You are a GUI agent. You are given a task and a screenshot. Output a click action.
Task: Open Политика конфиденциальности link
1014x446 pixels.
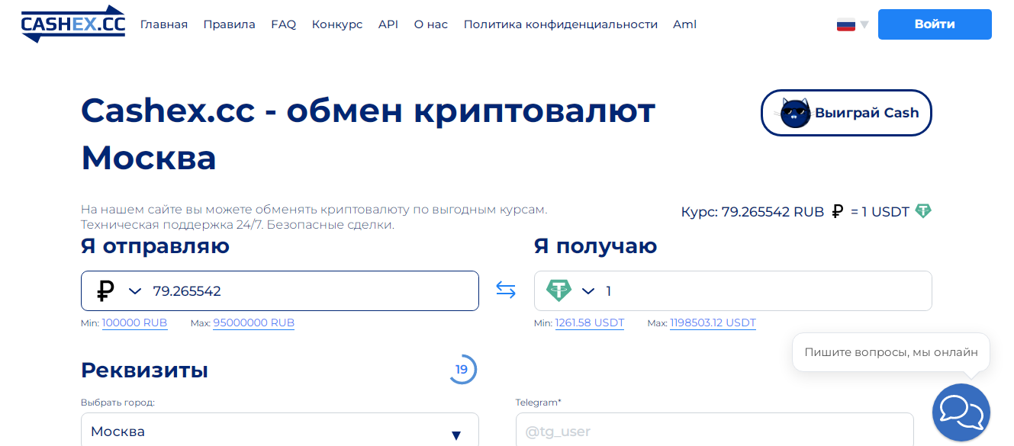tap(561, 24)
